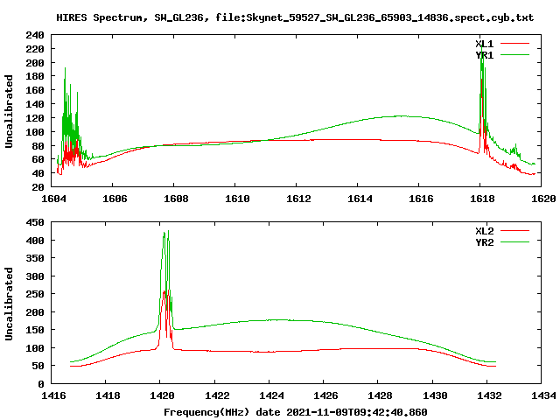Viewport: 560px width, 420px height.
Task: Click the green YR1 legend line sample
Action: coord(514,55)
